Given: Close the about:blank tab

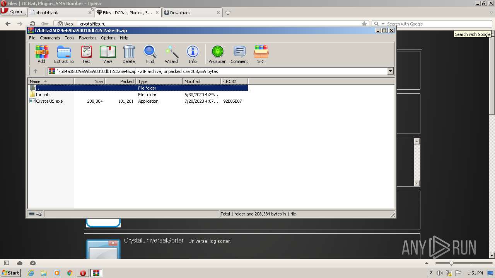Looking at the screenshot, I should point(90,12).
